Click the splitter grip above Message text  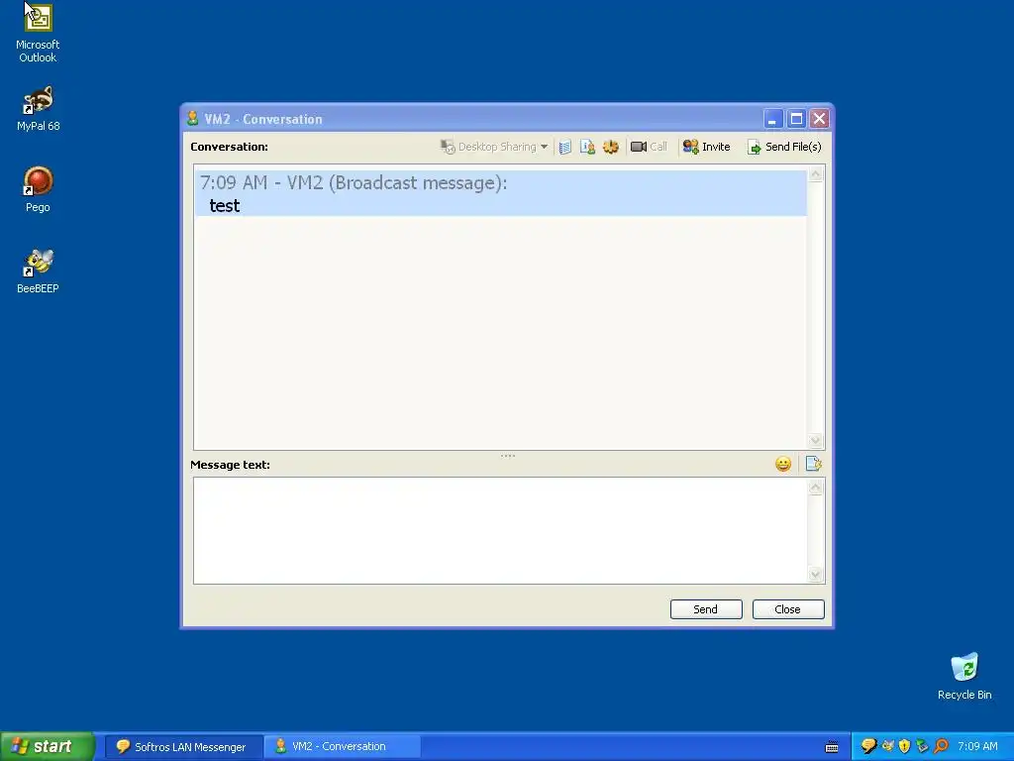508,456
